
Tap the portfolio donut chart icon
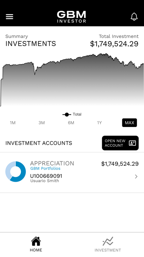click(x=15, y=172)
